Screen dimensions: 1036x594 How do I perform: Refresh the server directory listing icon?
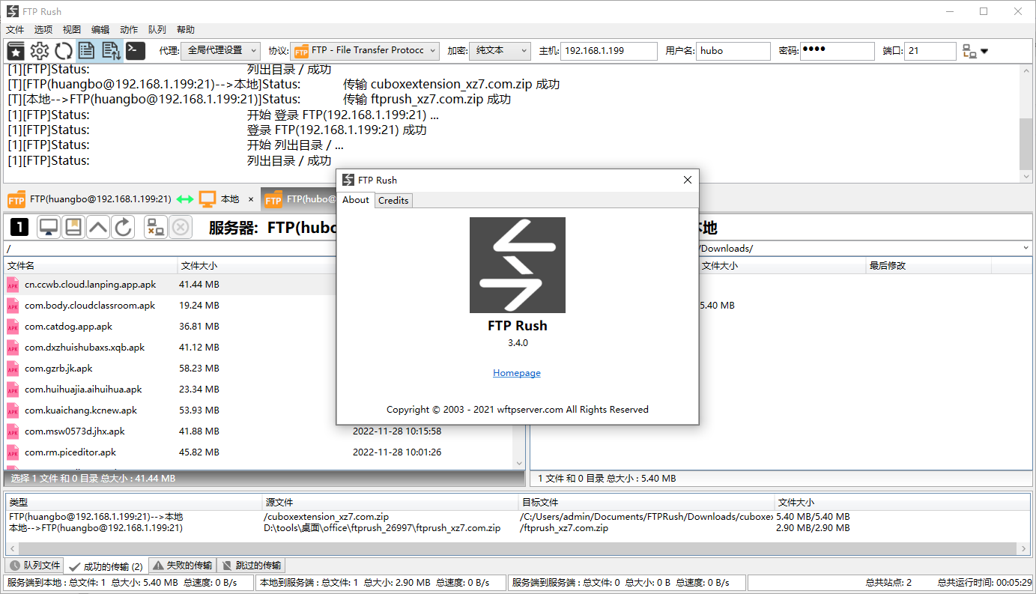pos(123,227)
